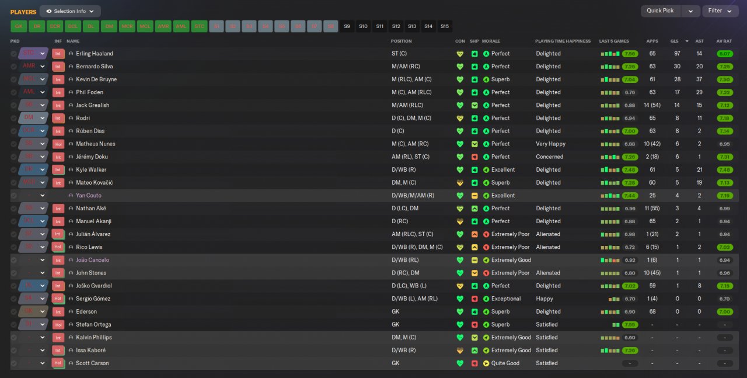Open the Quick Pick dropdown arrow
747x378 pixels.
[x=690, y=11]
